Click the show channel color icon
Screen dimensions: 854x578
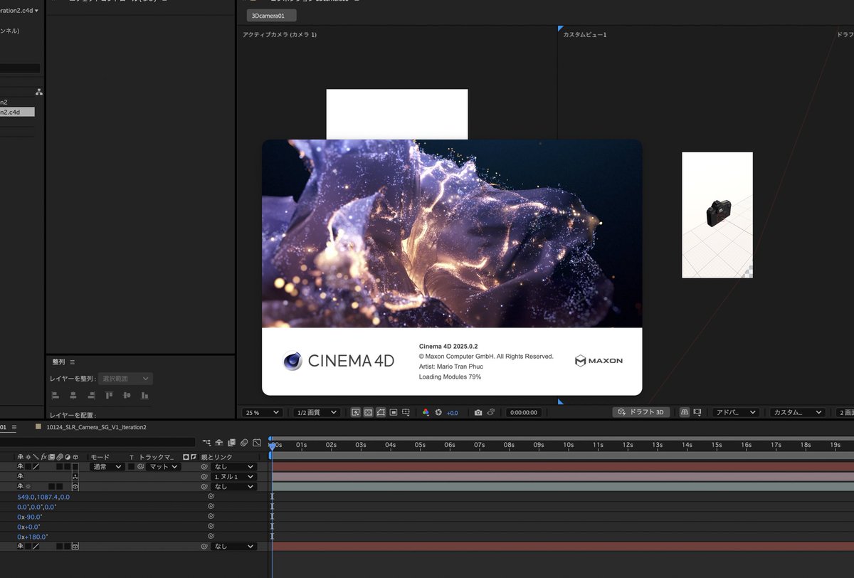(426, 412)
